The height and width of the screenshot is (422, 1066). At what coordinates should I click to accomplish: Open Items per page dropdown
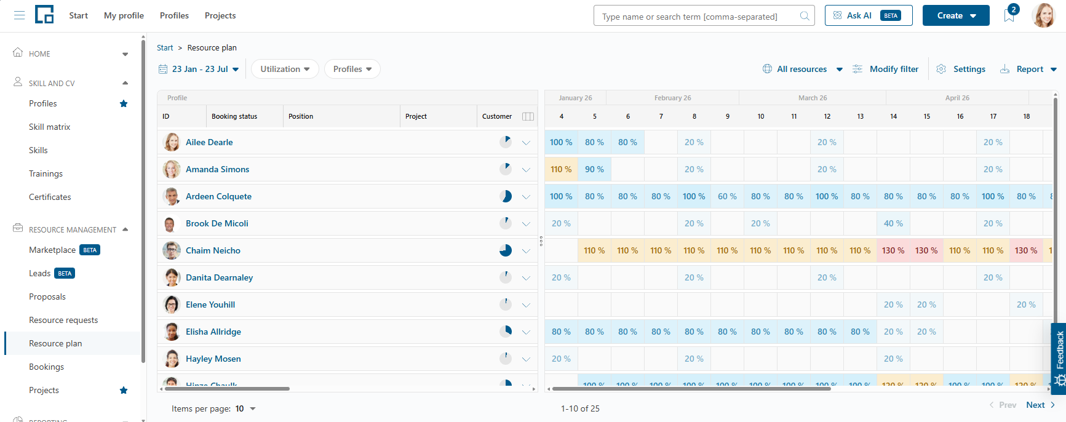pyautogui.click(x=245, y=408)
